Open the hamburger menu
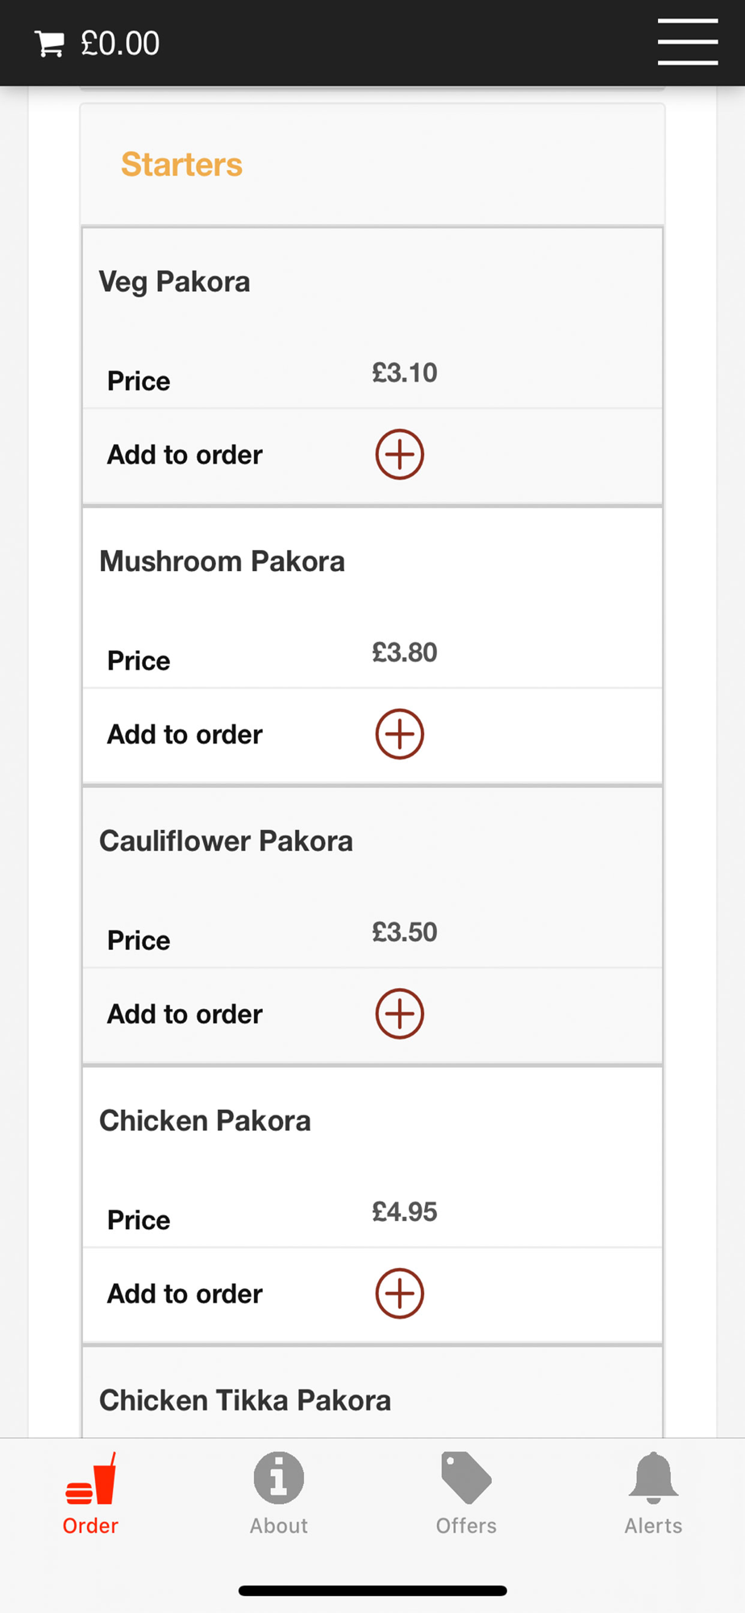 [688, 42]
